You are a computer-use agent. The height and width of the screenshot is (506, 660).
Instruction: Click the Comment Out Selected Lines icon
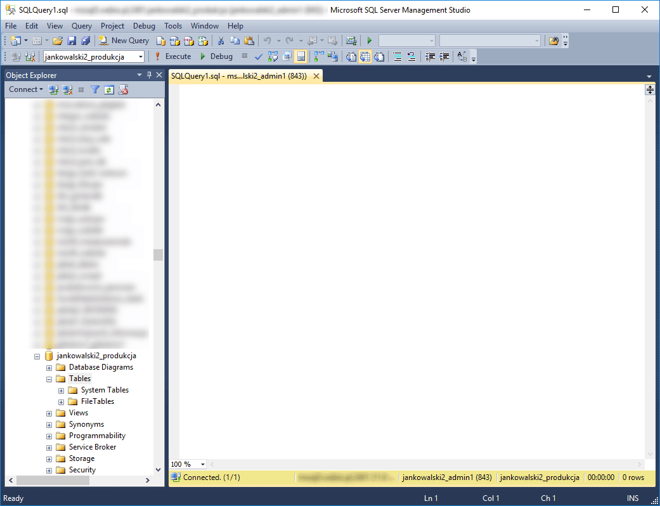coord(398,56)
